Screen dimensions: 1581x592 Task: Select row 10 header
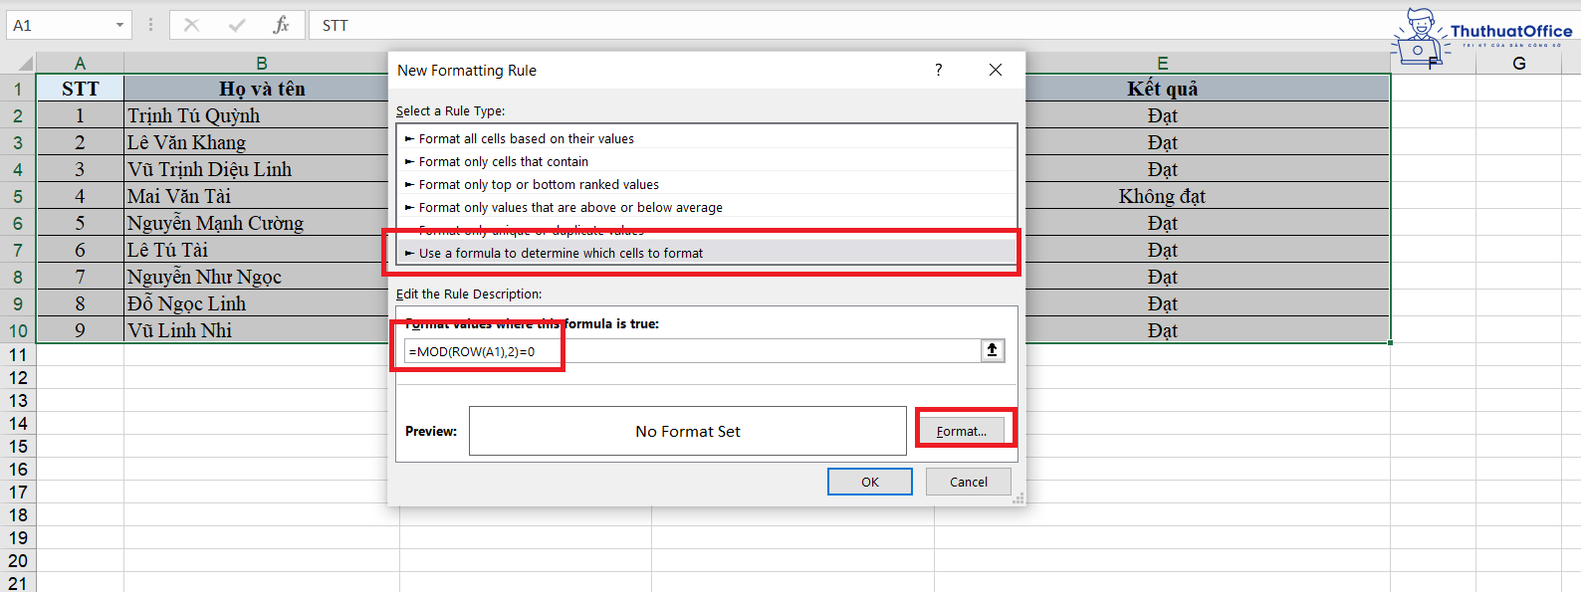pyautogui.click(x=17, y=330)
